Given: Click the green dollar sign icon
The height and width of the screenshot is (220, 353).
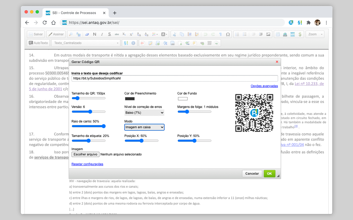Looking at the screenshot, I should coord(300,34).
